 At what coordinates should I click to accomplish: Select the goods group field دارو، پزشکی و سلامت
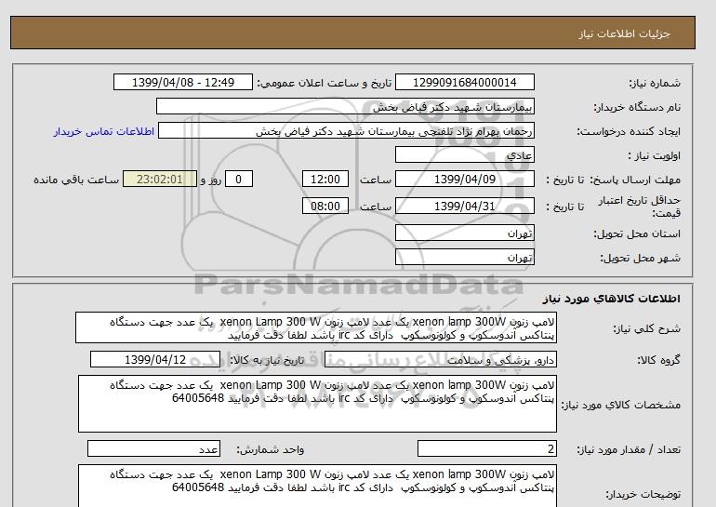[440, 359]
